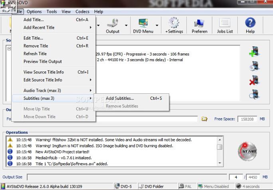Click the Operations log scroll down arrow

click(x=220, y=163)
